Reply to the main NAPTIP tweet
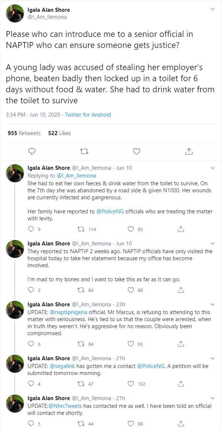This screenshot has width=222, height=430. click(32, 151)
